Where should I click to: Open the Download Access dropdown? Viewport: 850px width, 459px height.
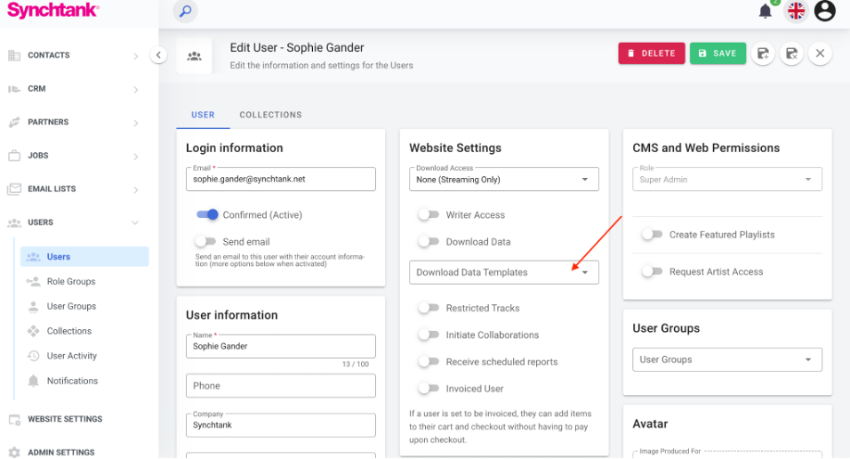pos(503,179)
